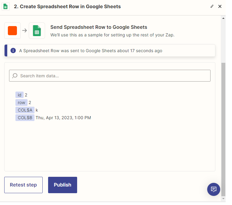Click the info icon in notification banner

pyautogui.click(x=13, y=51)
